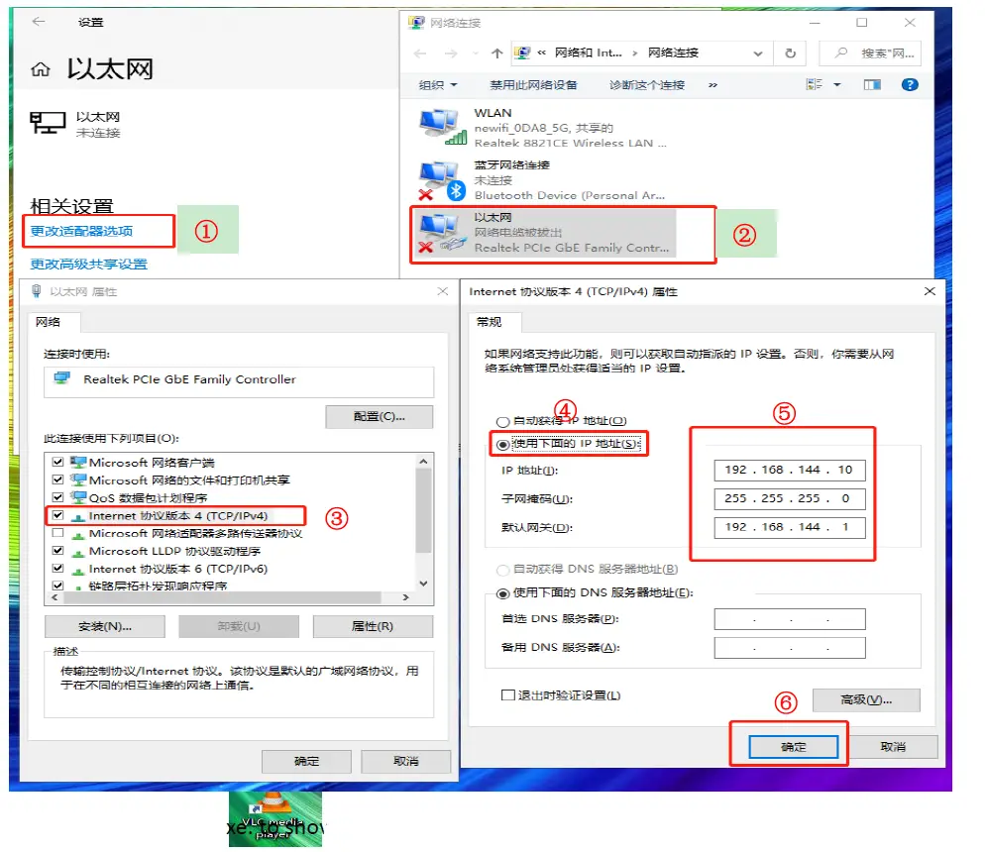
Task: Click scroll up arrow in protocol list
Action: pos(423,462)
